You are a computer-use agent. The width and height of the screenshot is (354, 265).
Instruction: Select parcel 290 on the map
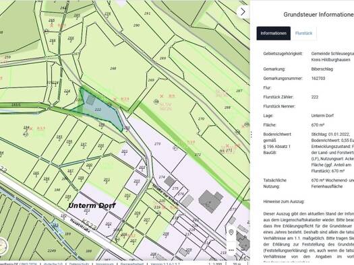point(136,26)
